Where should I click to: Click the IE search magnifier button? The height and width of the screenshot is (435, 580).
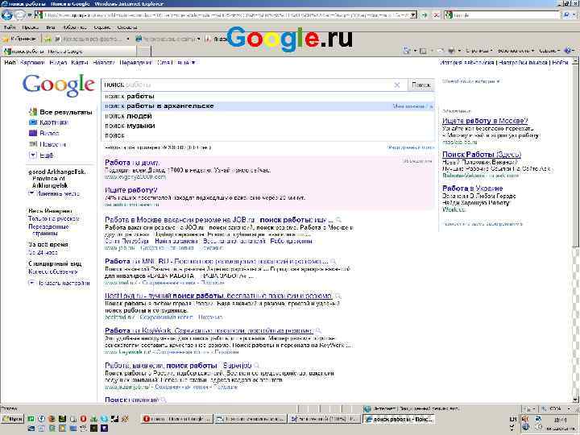tap(566, 15)
